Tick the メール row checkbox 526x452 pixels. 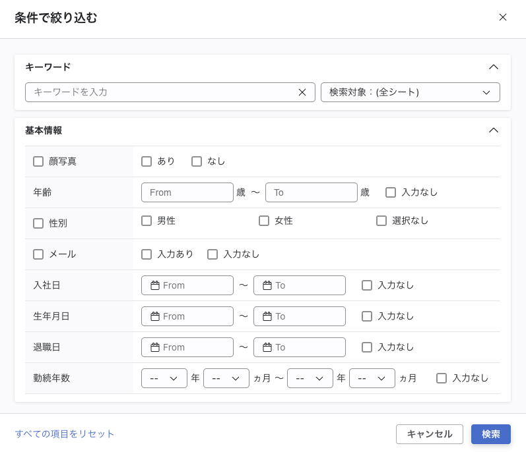coord(38,254)
